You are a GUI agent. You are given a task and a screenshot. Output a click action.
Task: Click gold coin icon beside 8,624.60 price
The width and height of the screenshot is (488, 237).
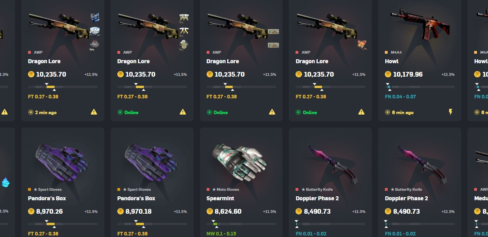pos(209,211)
